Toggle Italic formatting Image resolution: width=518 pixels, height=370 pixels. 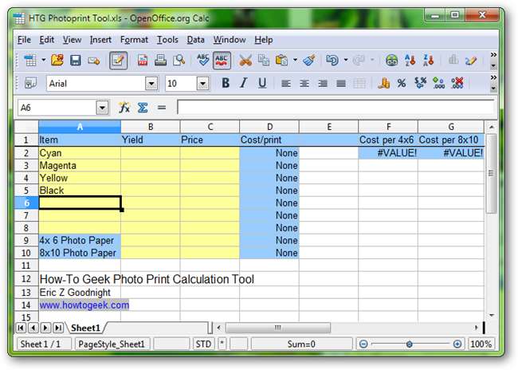coord(244,83)
